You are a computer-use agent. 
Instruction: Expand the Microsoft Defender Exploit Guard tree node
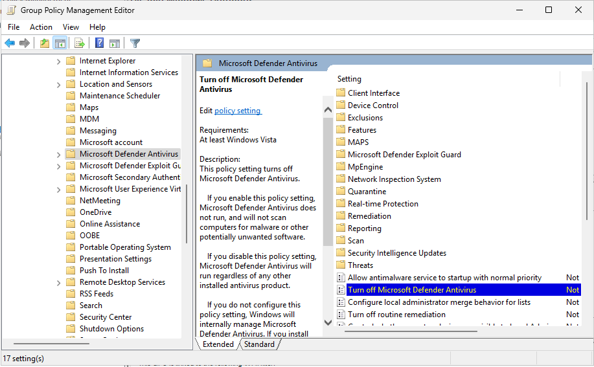(x=58, y=166)
